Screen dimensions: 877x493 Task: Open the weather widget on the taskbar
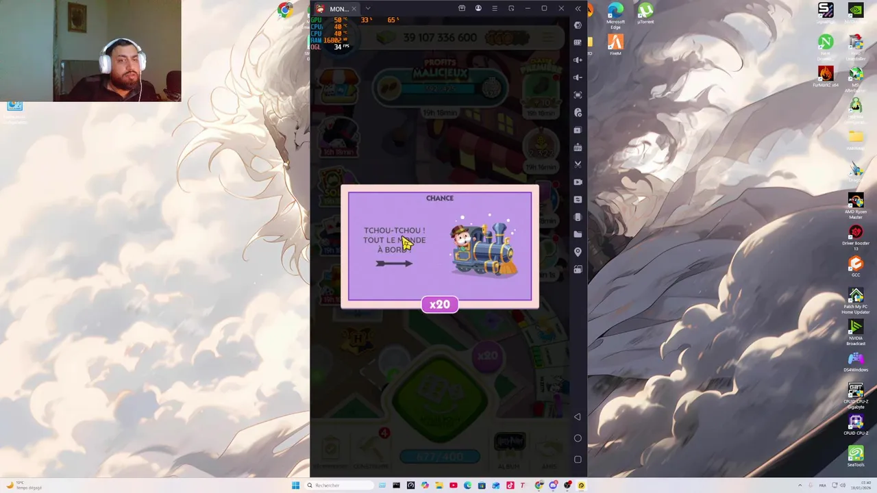[x=24, y=485]
